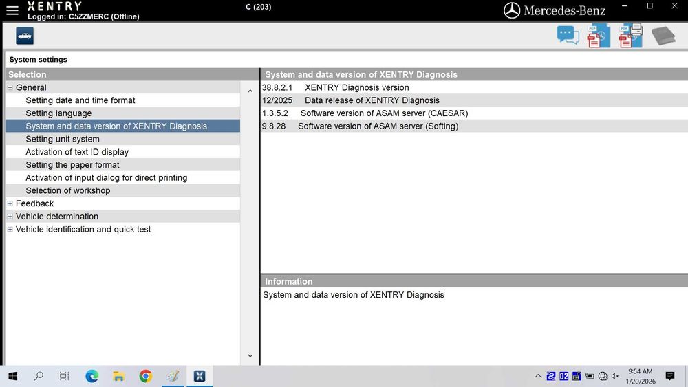
Task: Open Windows taskbar search
Action: (x=39, y=376)
